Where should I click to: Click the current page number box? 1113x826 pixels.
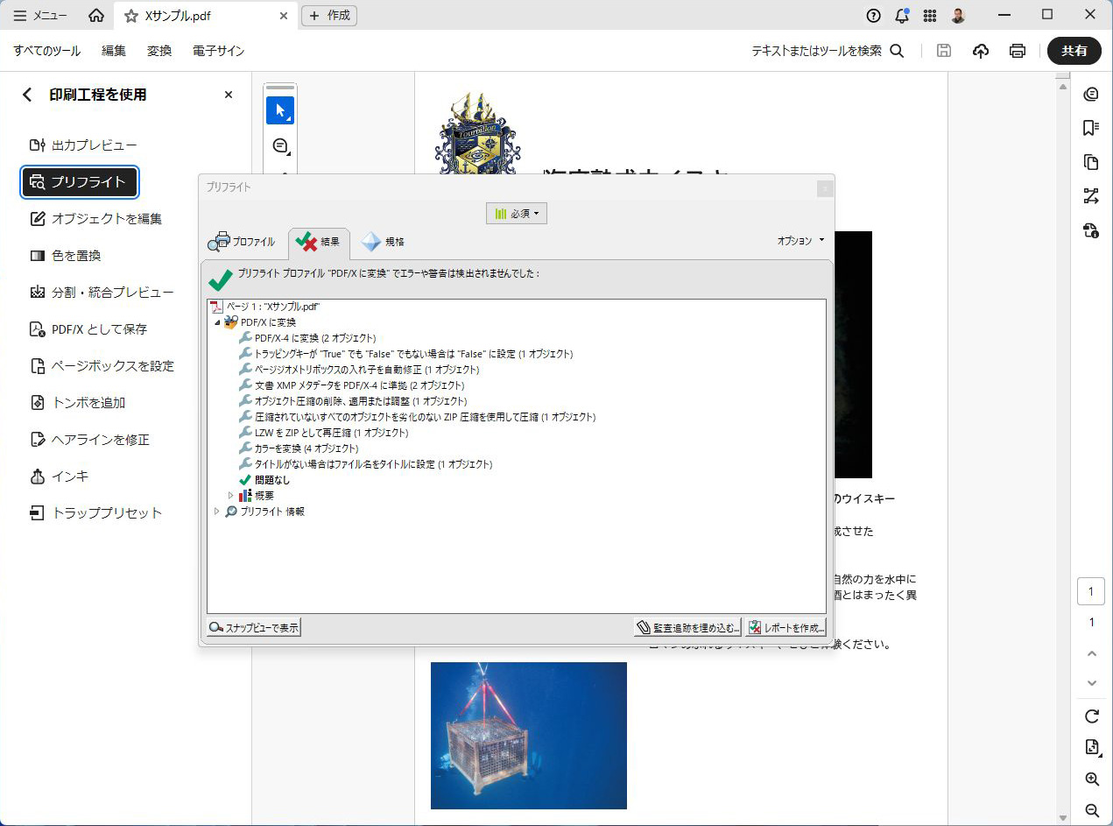point(1091,592)
